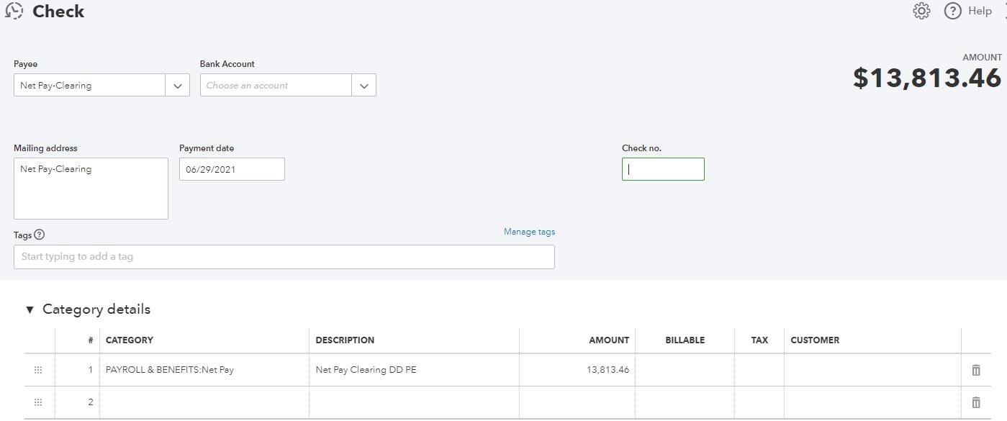1007x421 pixels.
Task: Click the tag entry field
Action: tap(284, 256)
